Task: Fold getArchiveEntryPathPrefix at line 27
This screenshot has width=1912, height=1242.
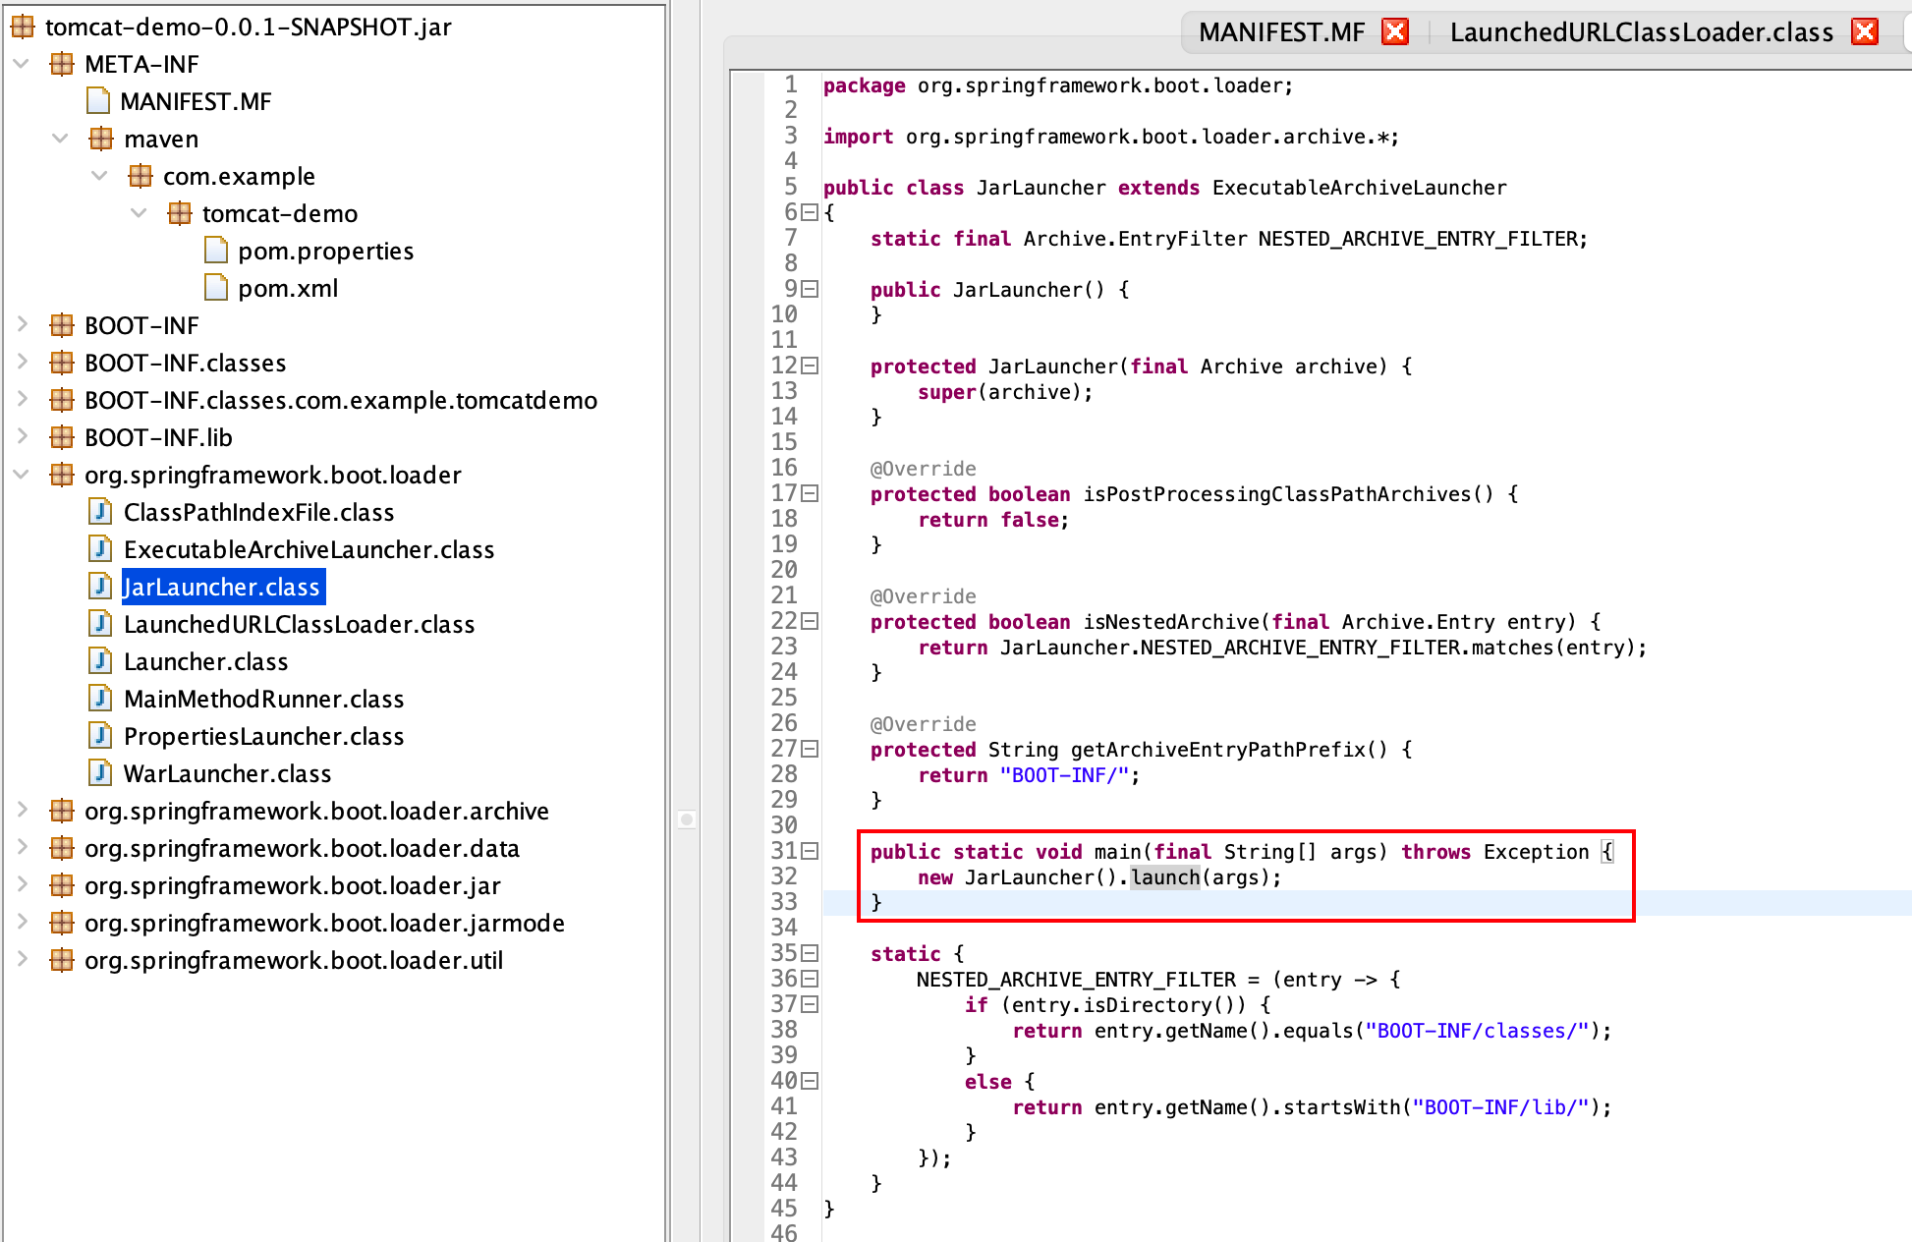Action: tap(810, 749)
